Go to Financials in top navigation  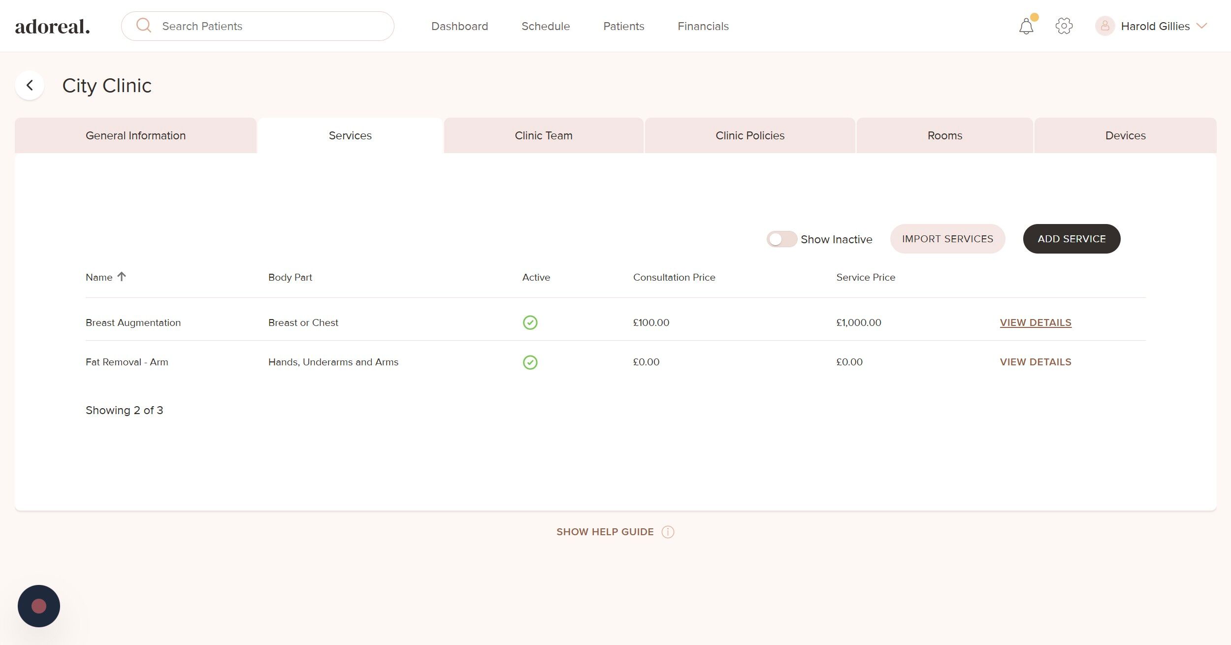703,26
